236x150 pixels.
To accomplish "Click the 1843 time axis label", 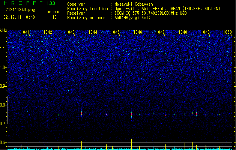I will 70,32.
